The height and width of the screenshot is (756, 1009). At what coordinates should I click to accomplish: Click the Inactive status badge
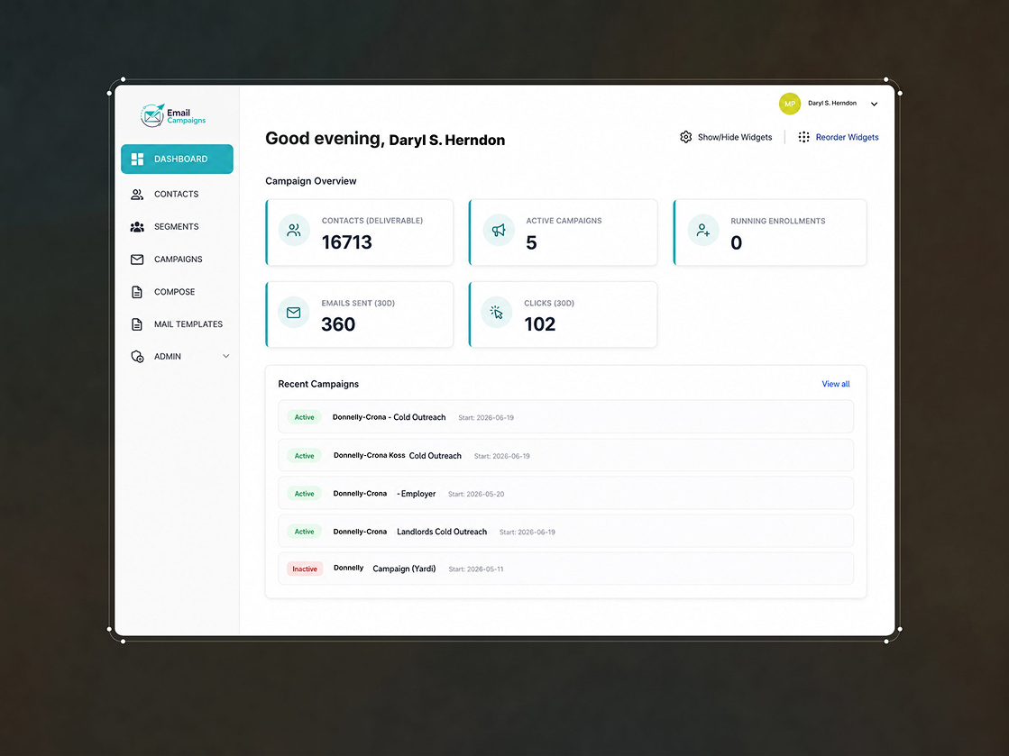[305, 569]
